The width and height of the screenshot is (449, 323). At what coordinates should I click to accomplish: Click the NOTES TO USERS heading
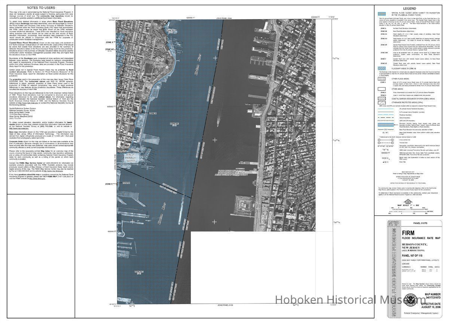tap(41, 8)
